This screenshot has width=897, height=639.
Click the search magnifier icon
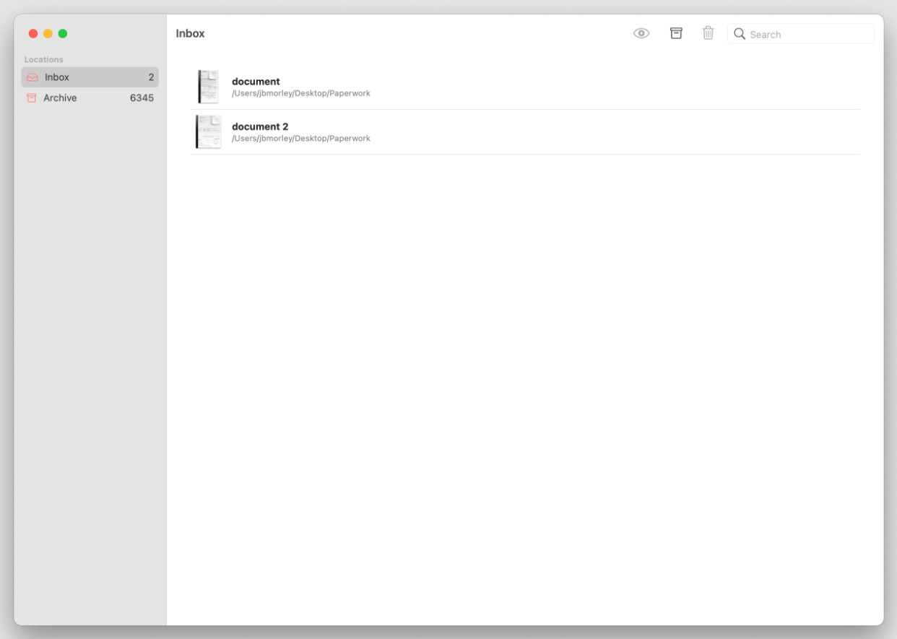pos(740,34)
